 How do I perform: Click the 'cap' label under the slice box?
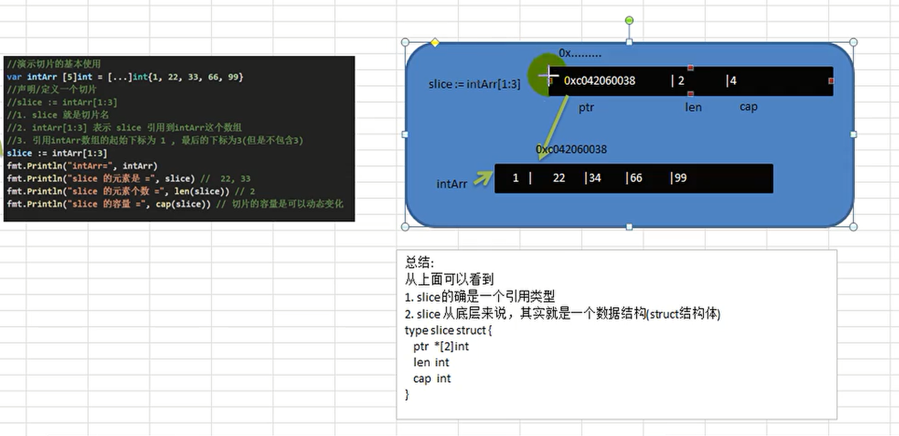(748, 107)
